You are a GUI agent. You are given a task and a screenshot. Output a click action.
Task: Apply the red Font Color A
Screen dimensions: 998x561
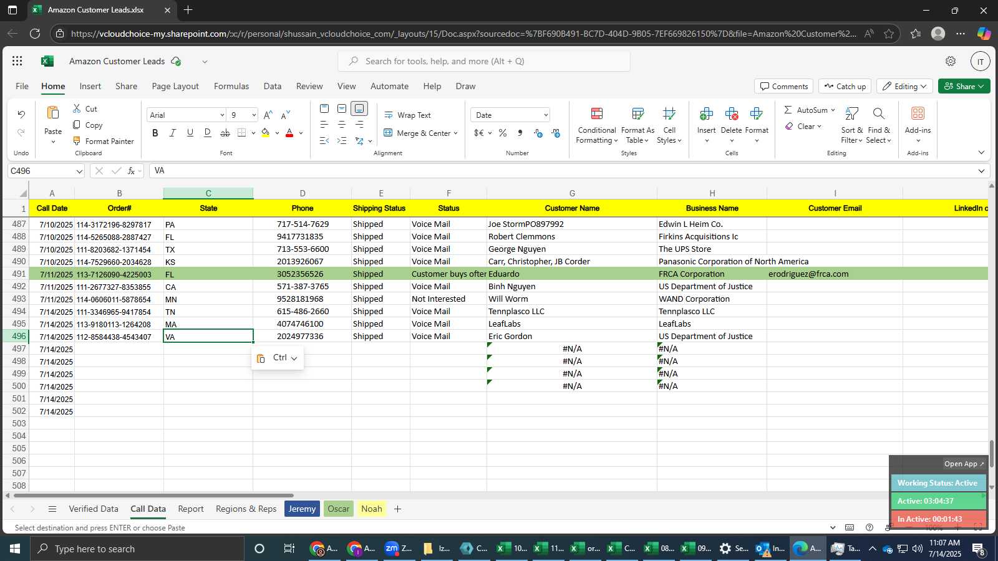click(289, 132)
